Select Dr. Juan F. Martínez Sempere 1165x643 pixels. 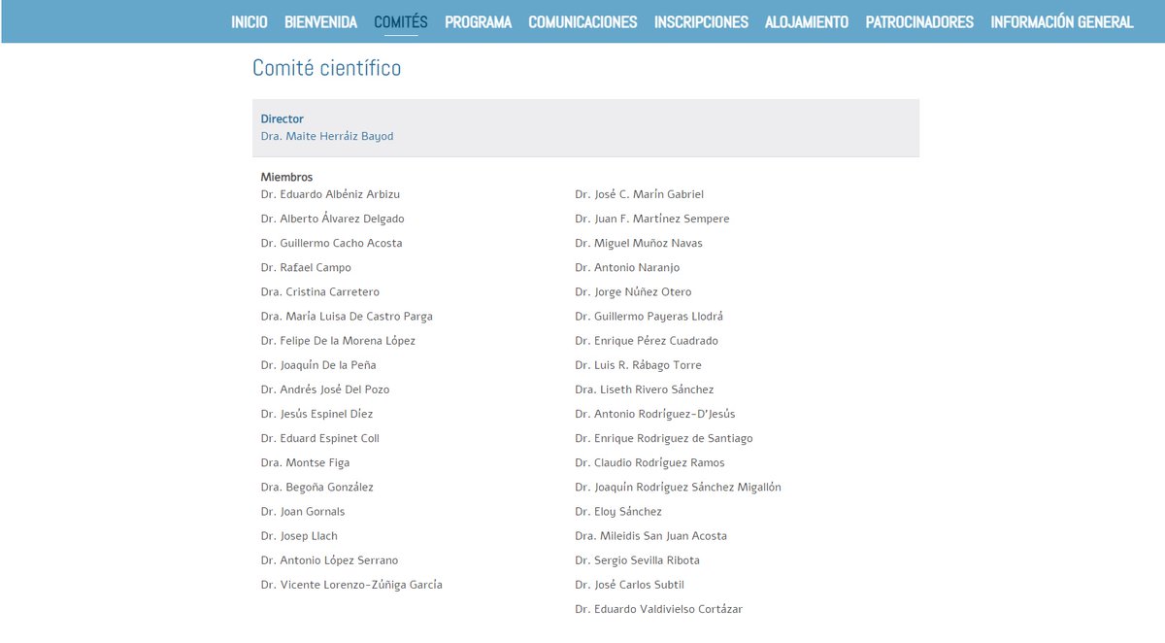pos(651,219)
